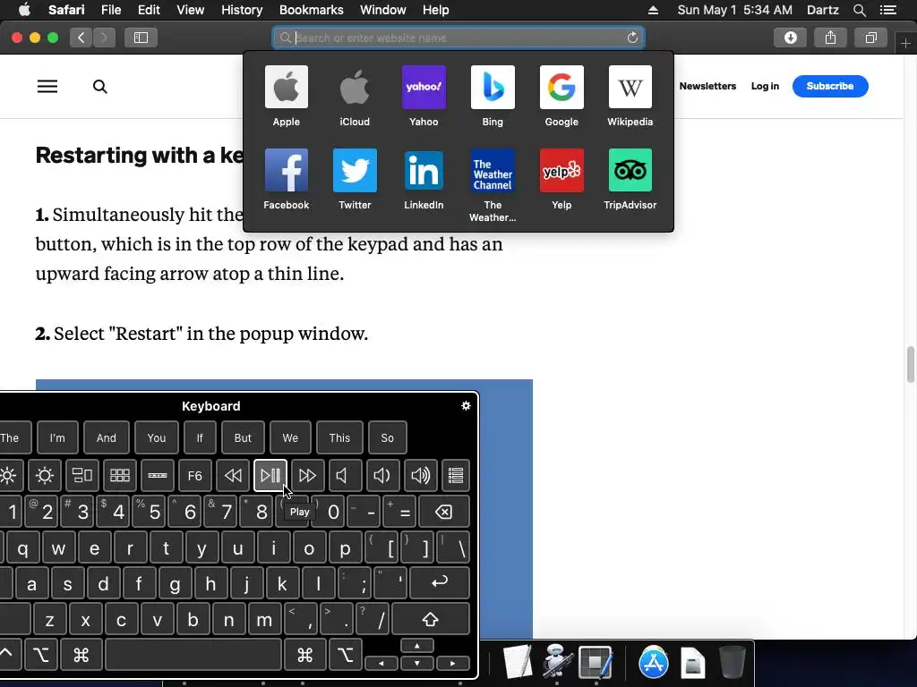This screenshot has height=687, width=917.
Task: Open the Edit menu
Action: point(149,10)
